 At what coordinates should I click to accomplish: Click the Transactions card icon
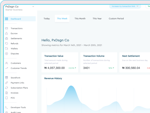[6, 28]
